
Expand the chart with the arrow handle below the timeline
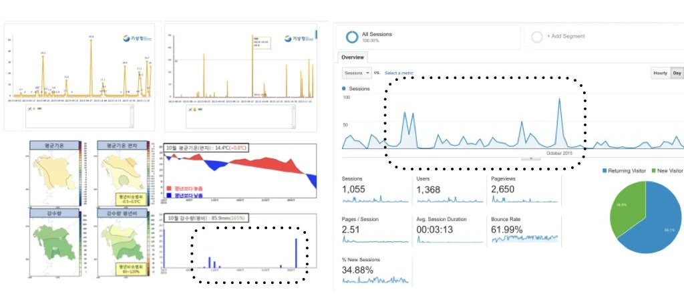(531, 158)
